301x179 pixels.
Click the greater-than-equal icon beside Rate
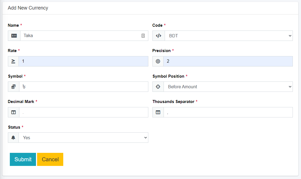pos(13,61)
